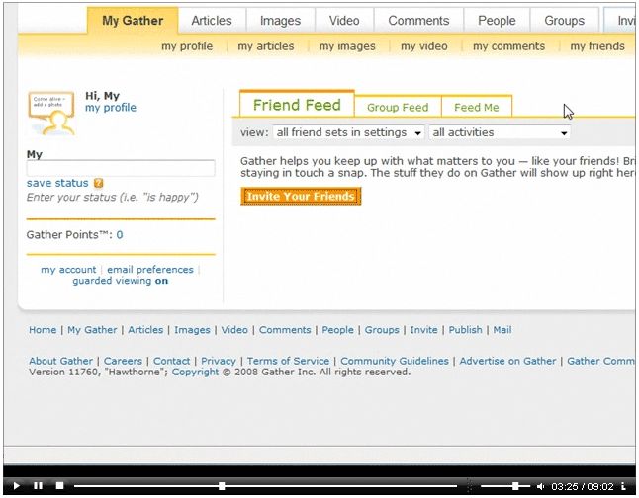Open the People top tab
639x498 pixels.
point(497,21)
